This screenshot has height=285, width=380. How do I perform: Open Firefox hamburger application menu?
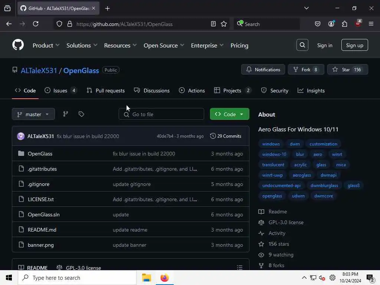tap(371, 24)
